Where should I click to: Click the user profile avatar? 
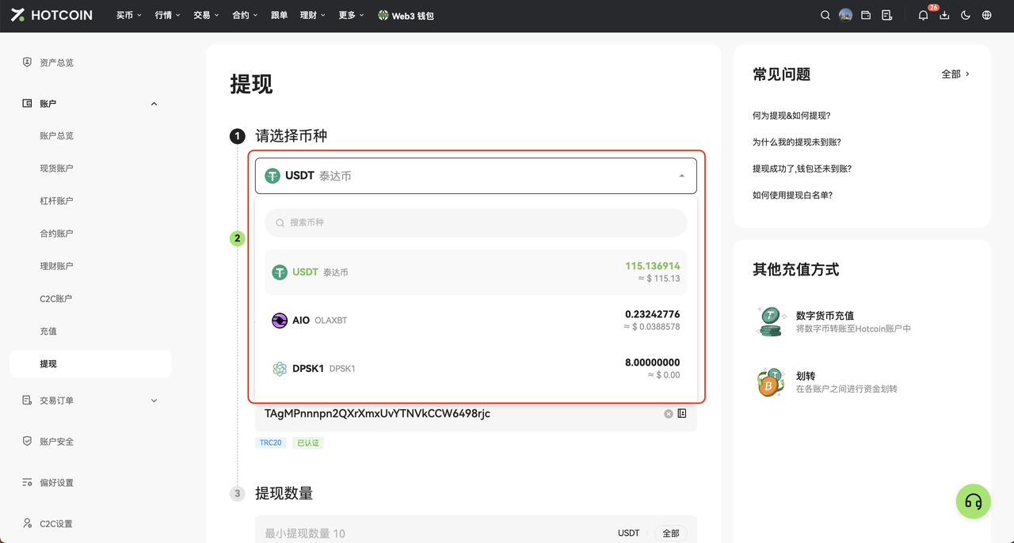click(845, 15)
